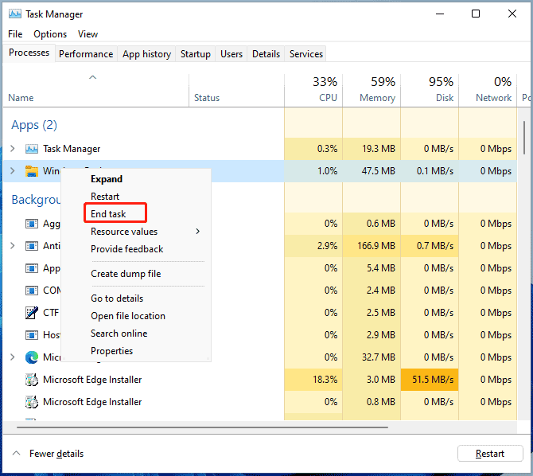
Task: Click the 47.5 MB memory cell
Action: tap(372, 171)
